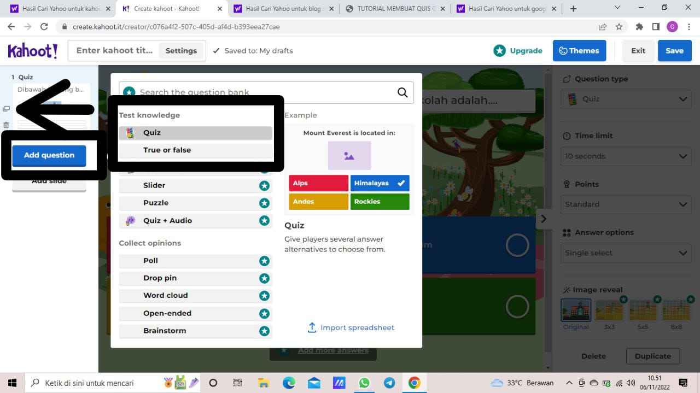Choose the Quiz question type

[x=195, y=133]
